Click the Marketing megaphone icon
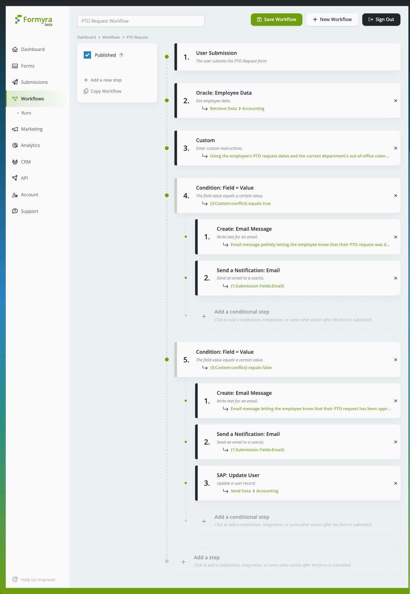The width and height of the screenshot is (410, 594). pyautogui.click(x=15, y=129)
